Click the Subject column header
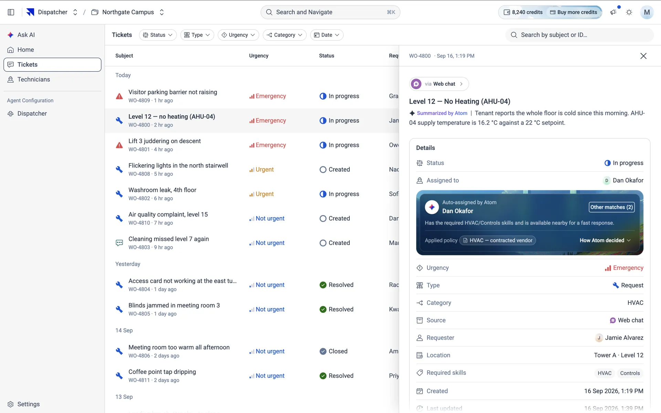Image resolution: width=661 pixels, height=413 pixels. (x=124, y=56)
